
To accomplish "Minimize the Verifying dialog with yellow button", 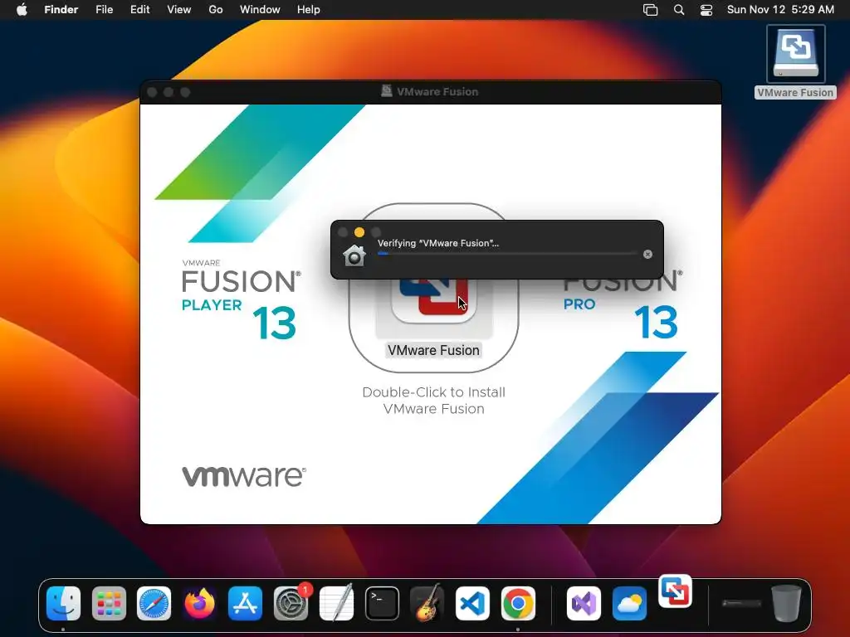I will point(359,232).
